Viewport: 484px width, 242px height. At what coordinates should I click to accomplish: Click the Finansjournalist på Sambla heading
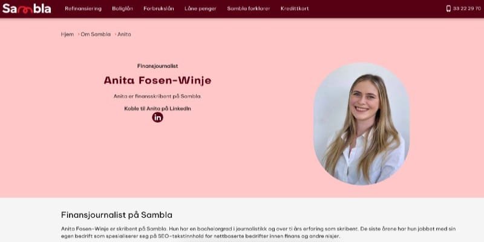click(x=117, y=215)
